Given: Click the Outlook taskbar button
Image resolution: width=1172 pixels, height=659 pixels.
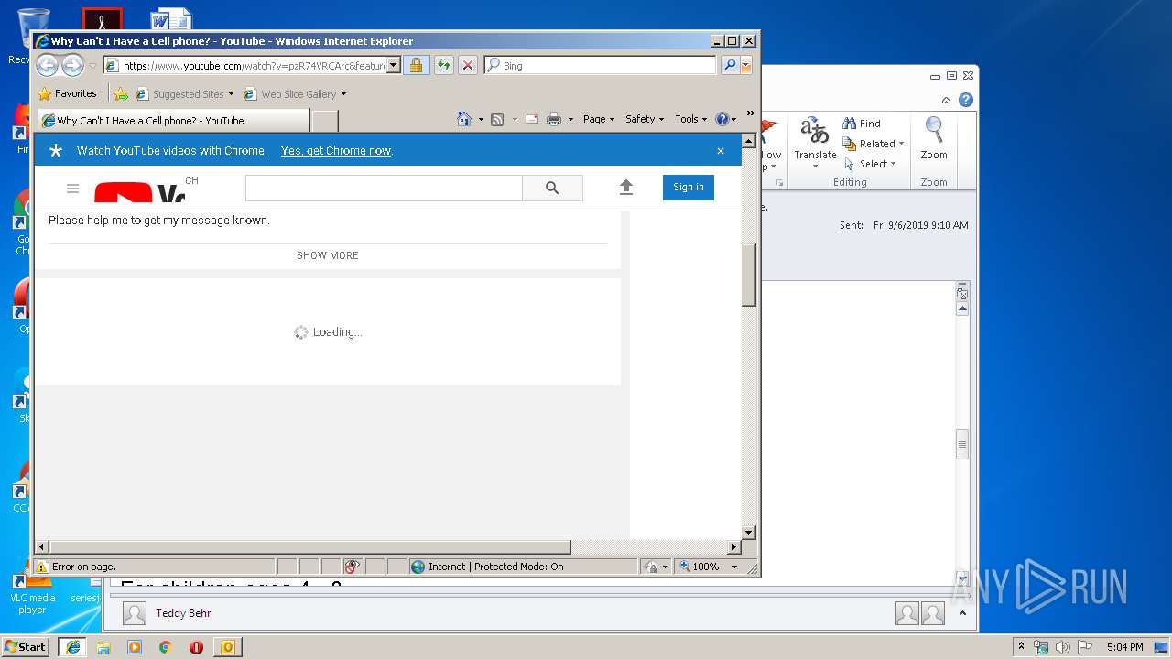Looking at the screenshot, I should (x=227, y=647).
